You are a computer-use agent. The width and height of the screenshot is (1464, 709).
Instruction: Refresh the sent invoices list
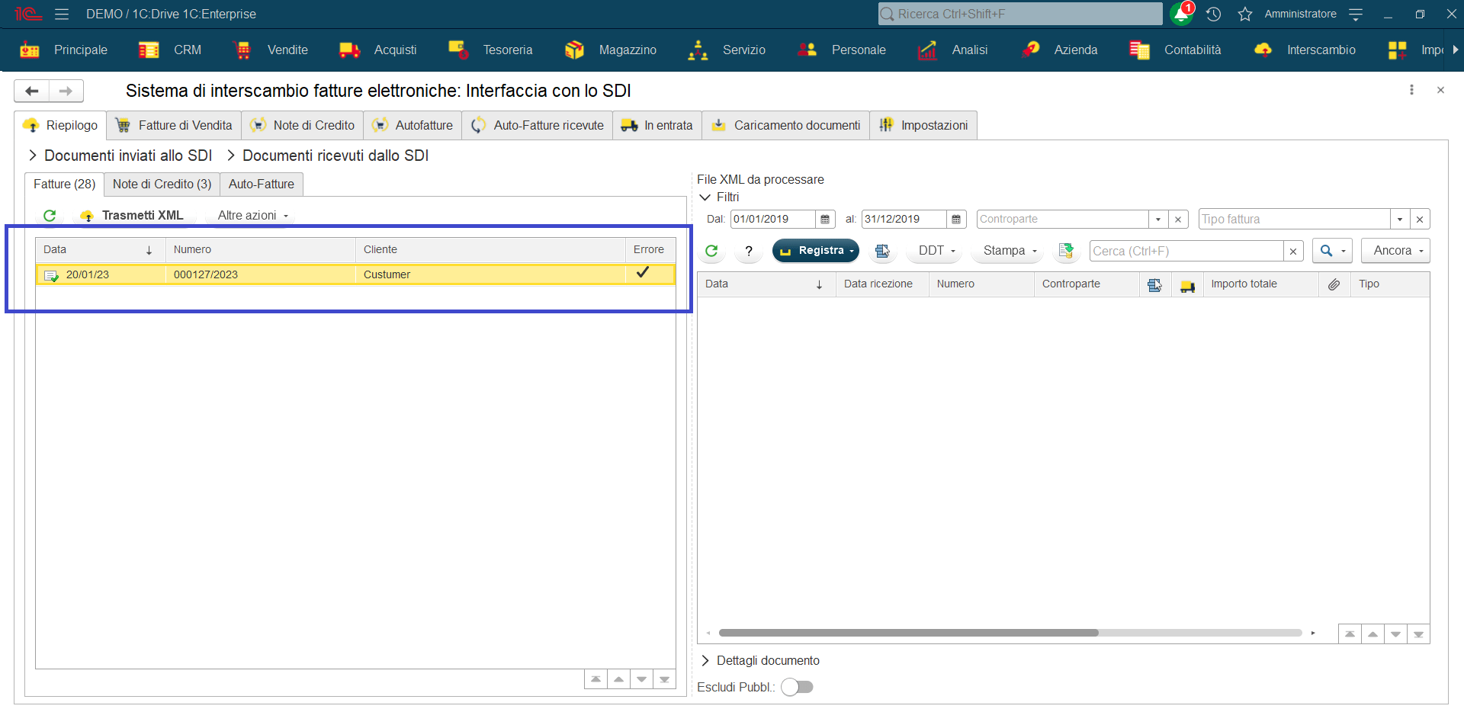50,216
